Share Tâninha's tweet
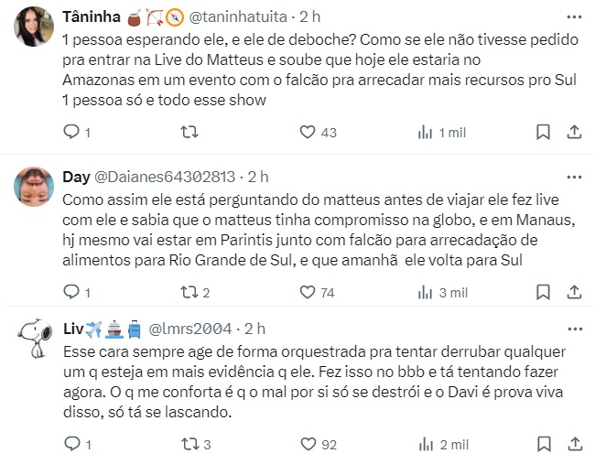 pos(574,133)
